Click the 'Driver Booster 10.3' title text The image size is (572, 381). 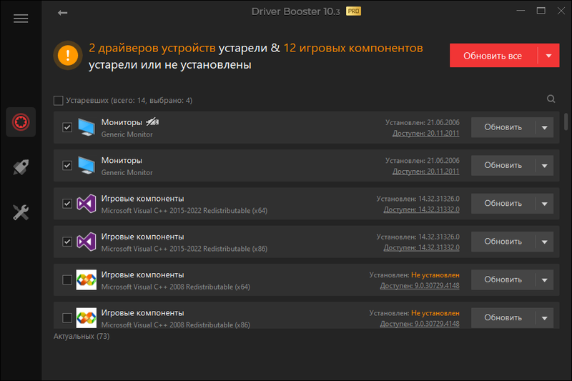click(295, 11)
